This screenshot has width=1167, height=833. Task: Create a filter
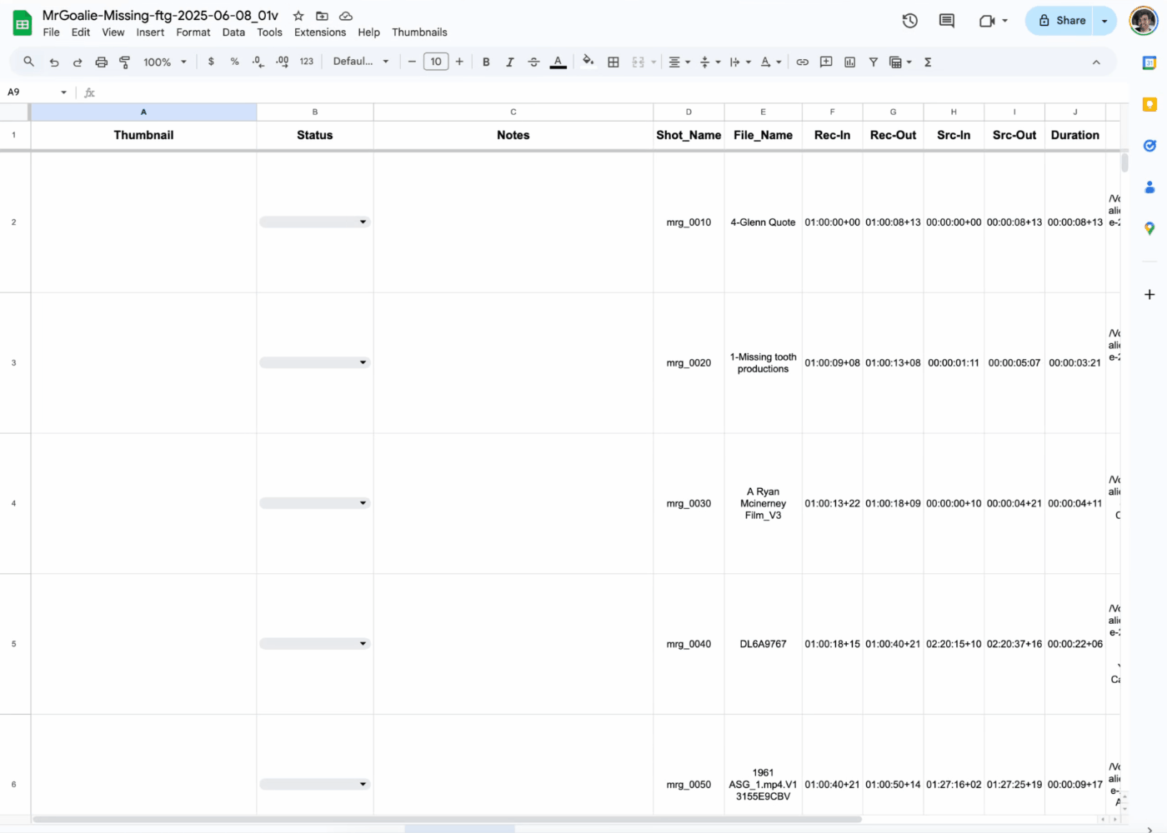click(x=874, y=62)
